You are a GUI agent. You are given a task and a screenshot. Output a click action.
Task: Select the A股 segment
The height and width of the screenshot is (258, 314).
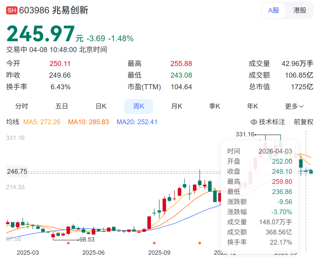tap(273, 10)
